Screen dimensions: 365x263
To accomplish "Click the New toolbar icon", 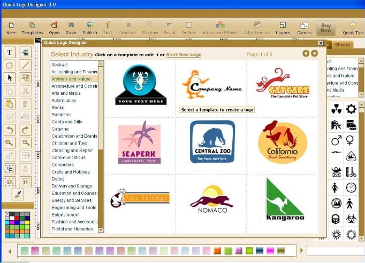I will 11,28.
